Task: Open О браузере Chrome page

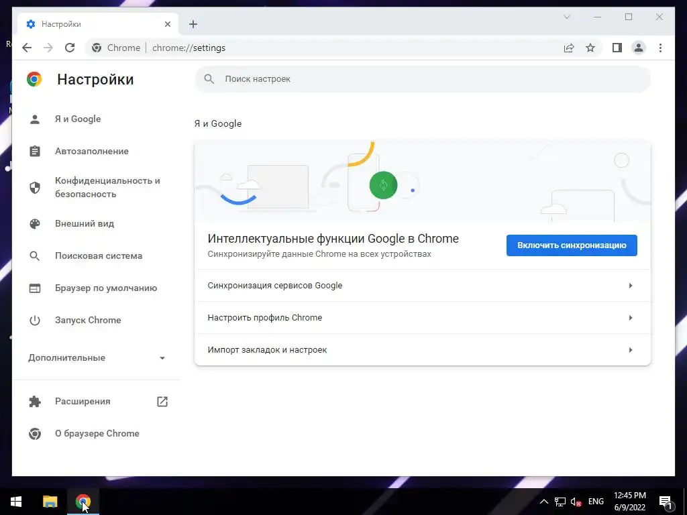Action: pos(97,434)
